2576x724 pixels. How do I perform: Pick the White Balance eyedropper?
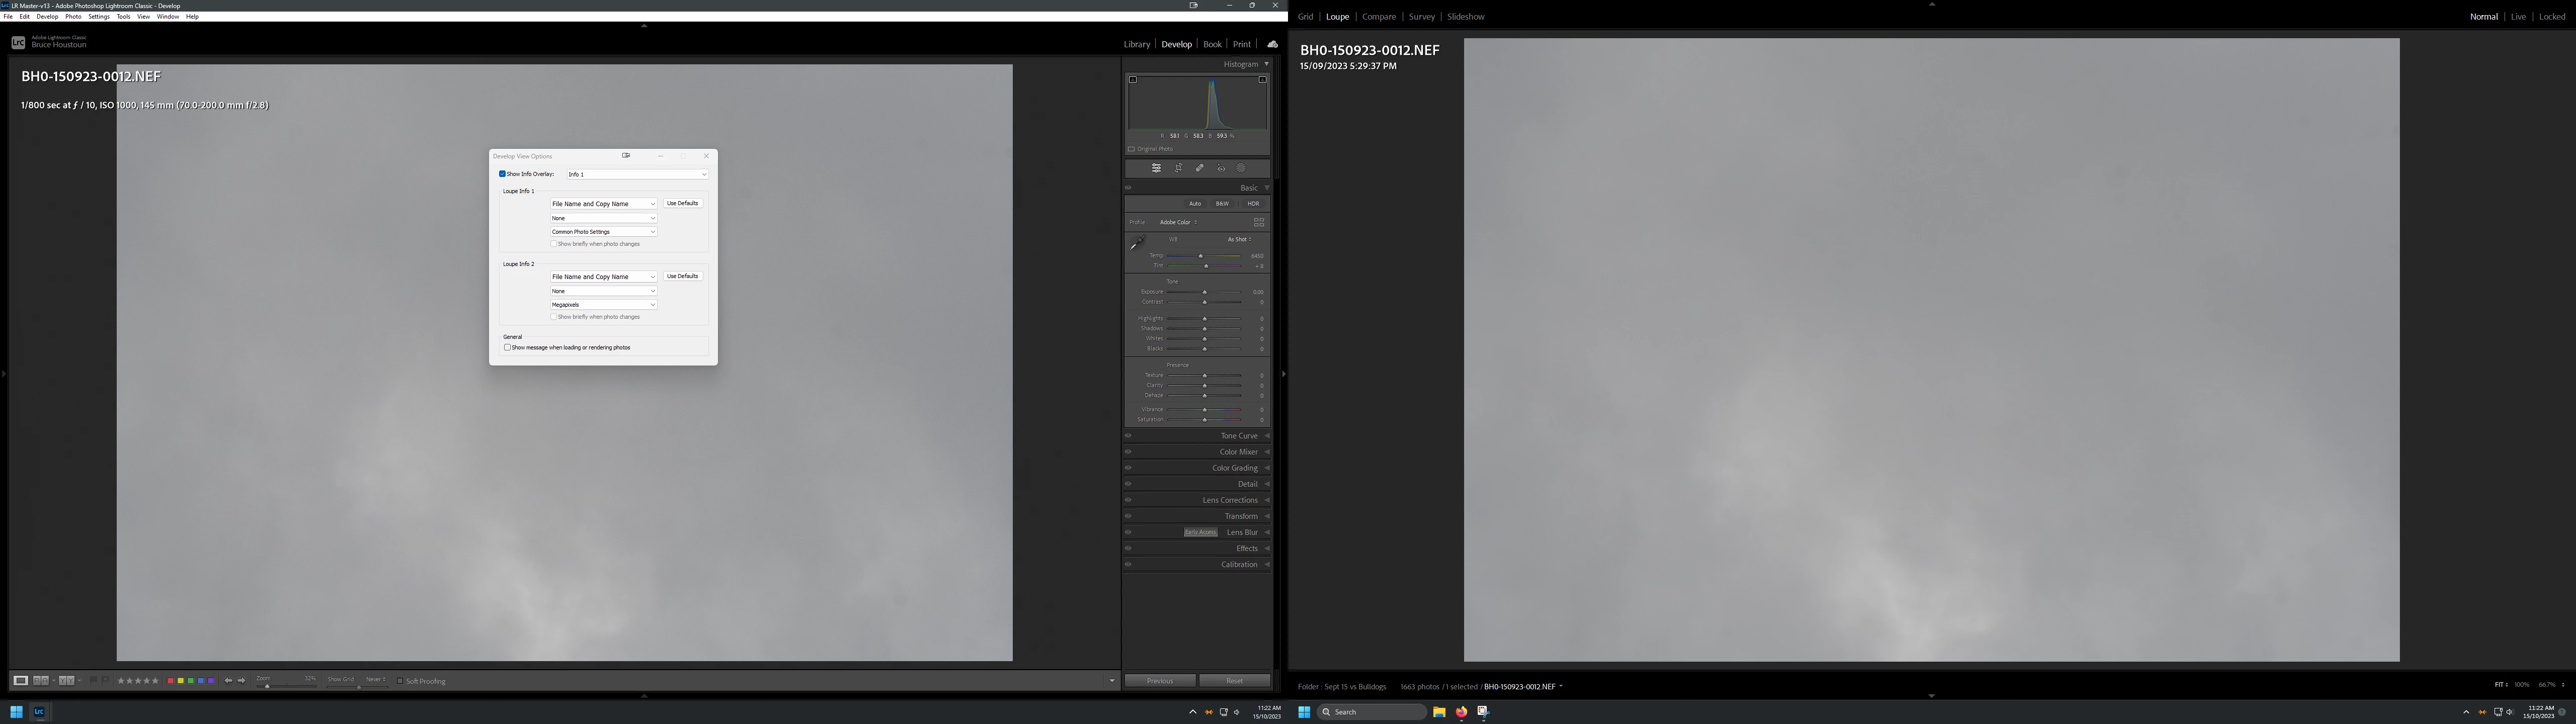coord(1137,243)
